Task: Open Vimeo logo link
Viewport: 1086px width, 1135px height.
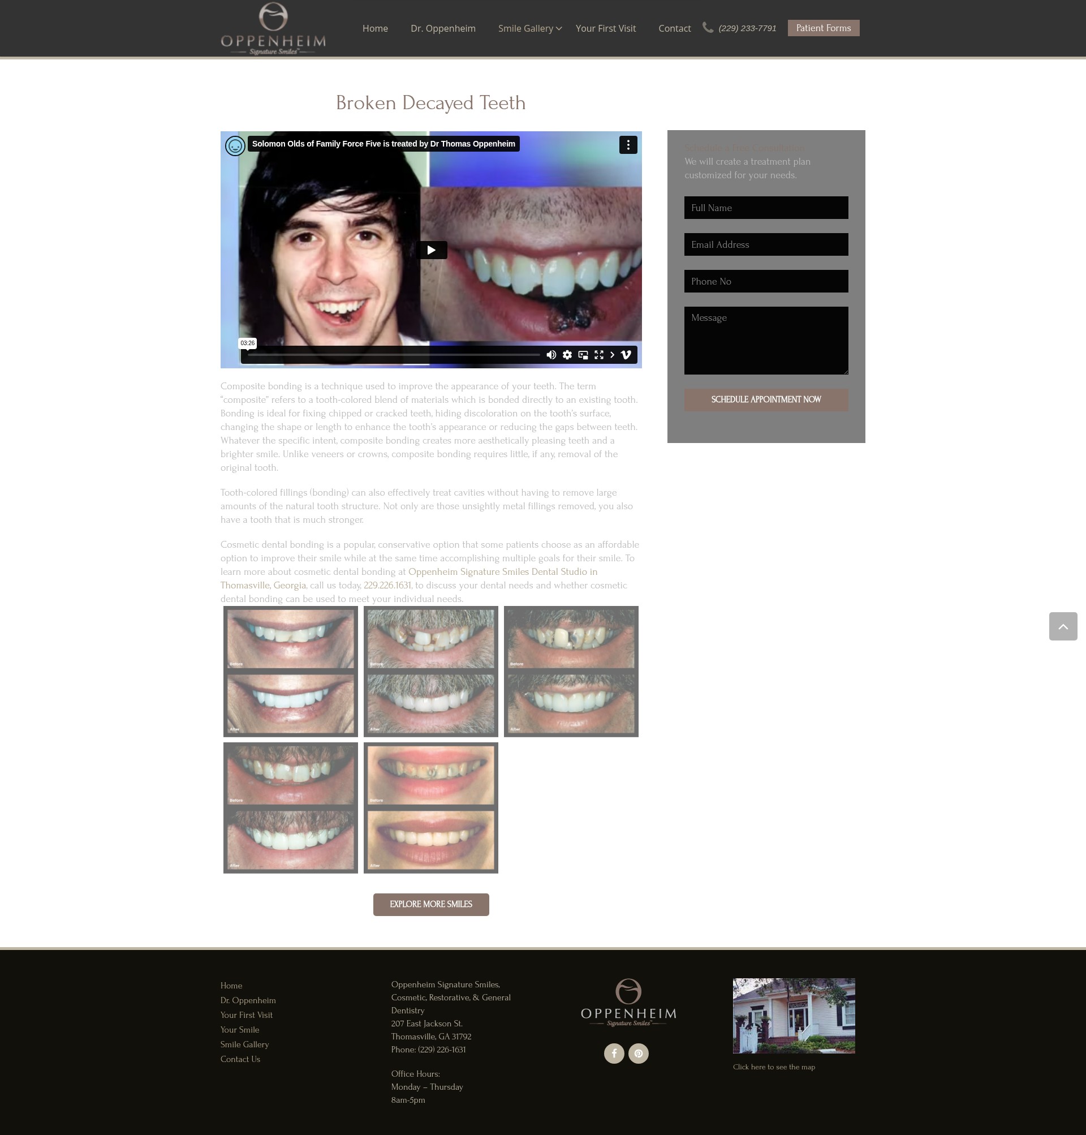Action: tap(626, 355)
